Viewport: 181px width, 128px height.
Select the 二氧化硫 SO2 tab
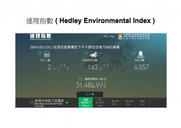(128, 103)
